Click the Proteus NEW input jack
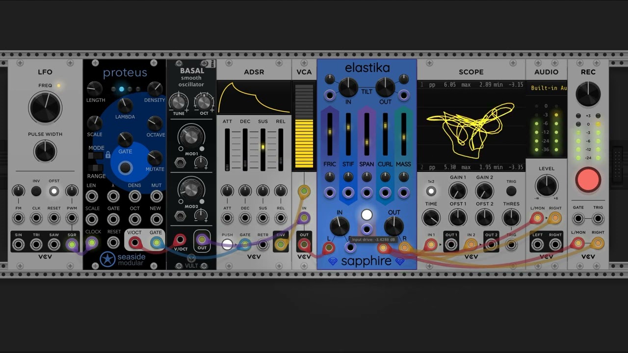The height and width of the screenshot is (353, 628). (x=156, y=219)
